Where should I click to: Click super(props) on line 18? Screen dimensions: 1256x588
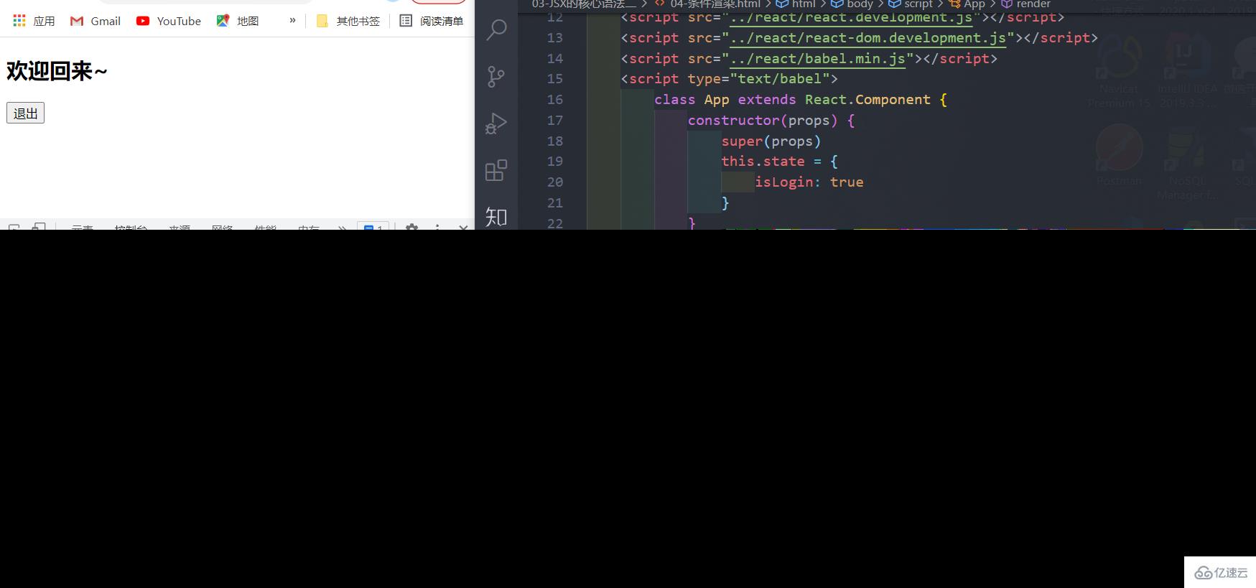click(771, 141)
